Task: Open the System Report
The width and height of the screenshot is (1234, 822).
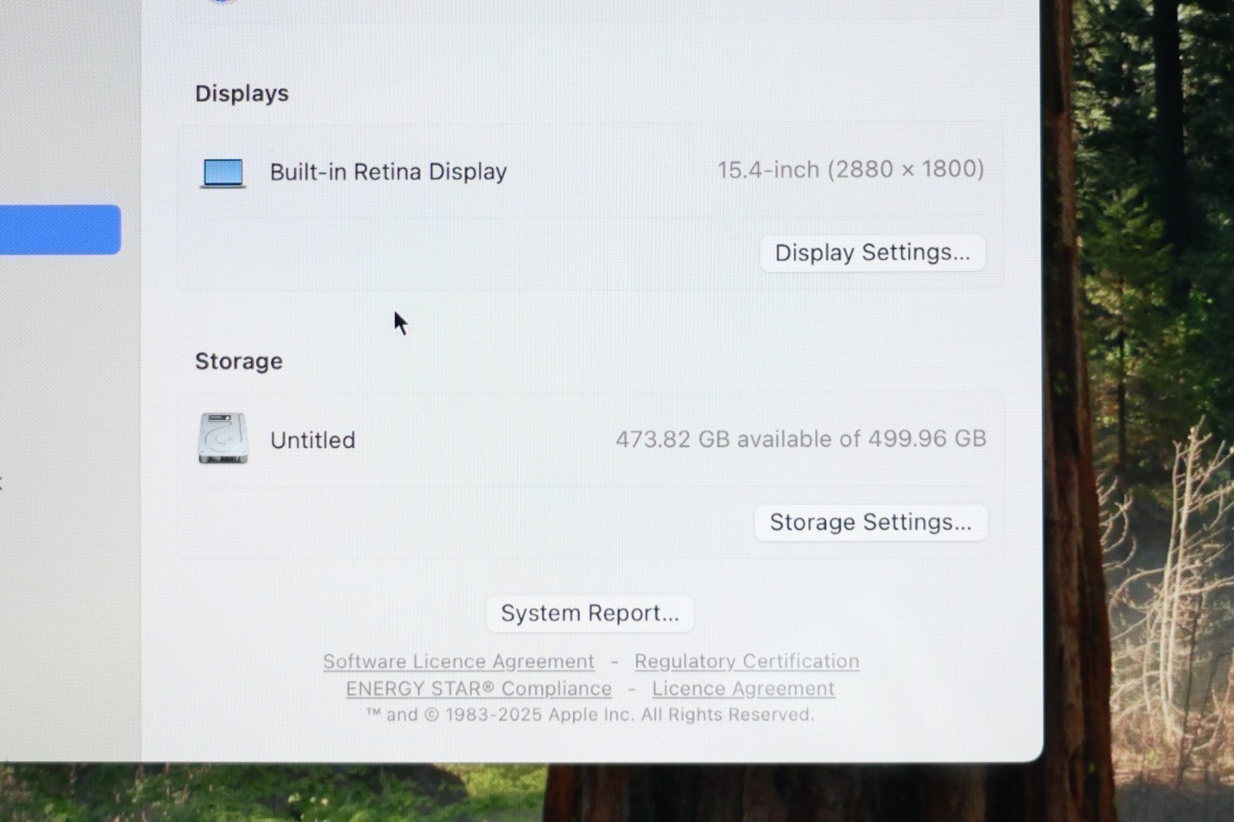Action: point(590,614)
